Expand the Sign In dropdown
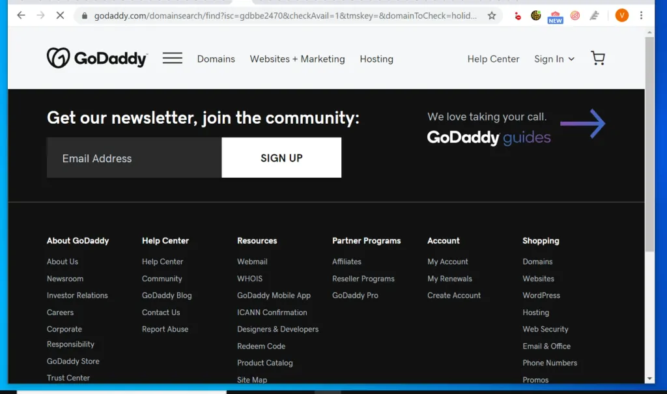 pyautogui.click(x=554, y=59)
